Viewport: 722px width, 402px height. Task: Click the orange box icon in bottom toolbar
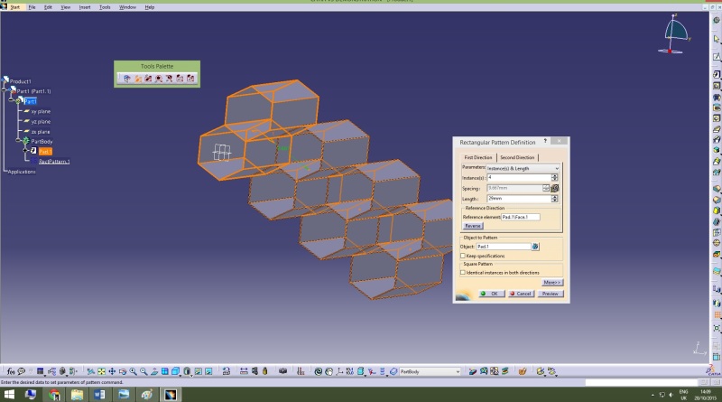[523, 371]
